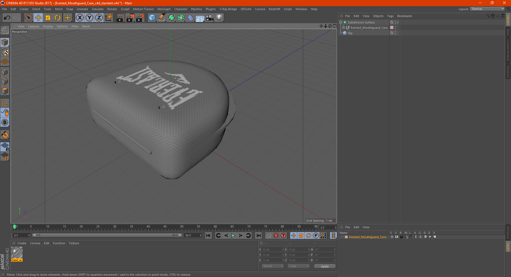Switch to Model mode in left palette
The image size is (511, 277).
click(5, 43)
